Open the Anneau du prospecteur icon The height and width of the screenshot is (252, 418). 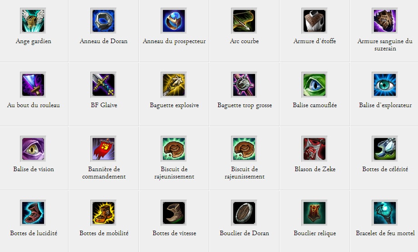pyautogui.click(x=174, y=21)
